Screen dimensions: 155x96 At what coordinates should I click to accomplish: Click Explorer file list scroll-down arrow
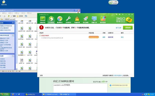coord(16,69)
